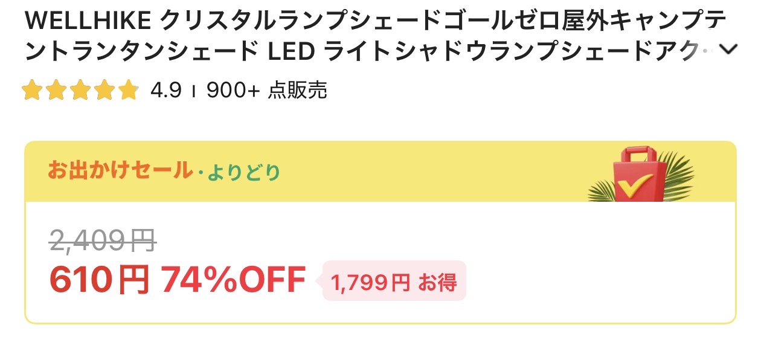Click the fifth yellow rating star
The height and width of the screenshot is (348, 761).
click(x=129, y=91)
